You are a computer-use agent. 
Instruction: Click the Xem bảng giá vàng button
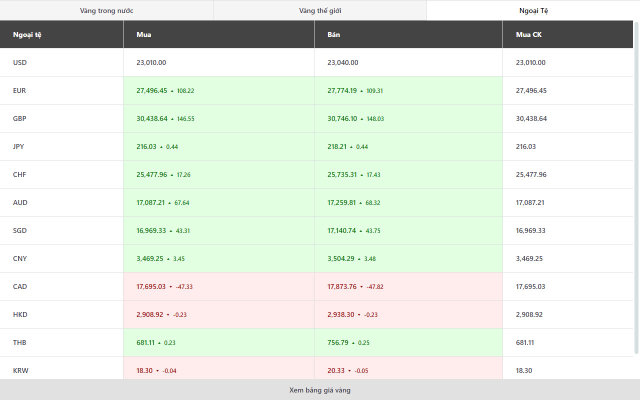click(x=320, y=390)
